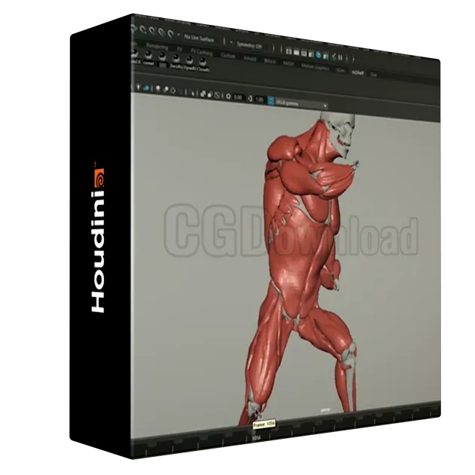Toggle viewport Motion Blur icon
Viewport: 475px width, 475px height.
coord(165,90)
